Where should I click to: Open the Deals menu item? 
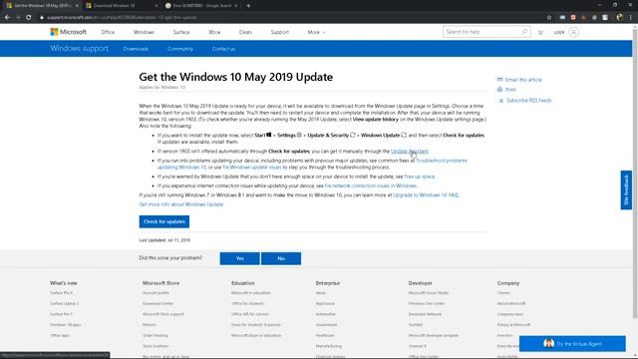click(245, 32)
